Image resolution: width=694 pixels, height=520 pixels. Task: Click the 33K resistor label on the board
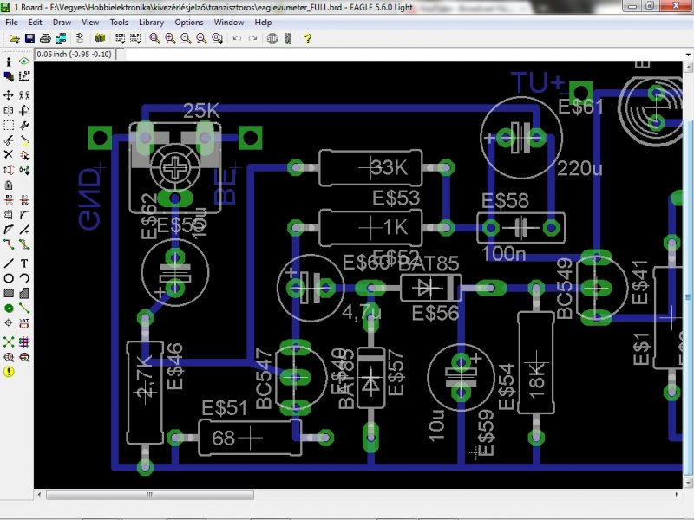(x=389, y=167)
